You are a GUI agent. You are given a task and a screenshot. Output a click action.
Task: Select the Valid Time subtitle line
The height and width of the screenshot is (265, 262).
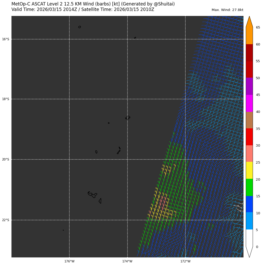pyautogui.click(x=83, y=10)
